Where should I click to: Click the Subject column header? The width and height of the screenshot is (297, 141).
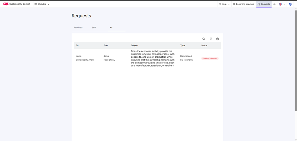point(135,45)
